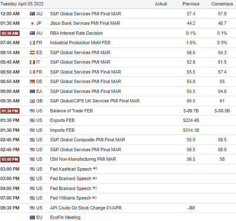The height and width of the screenshot is (221, 236).
Task: Click country code GB
Action: tap(39, 101)
